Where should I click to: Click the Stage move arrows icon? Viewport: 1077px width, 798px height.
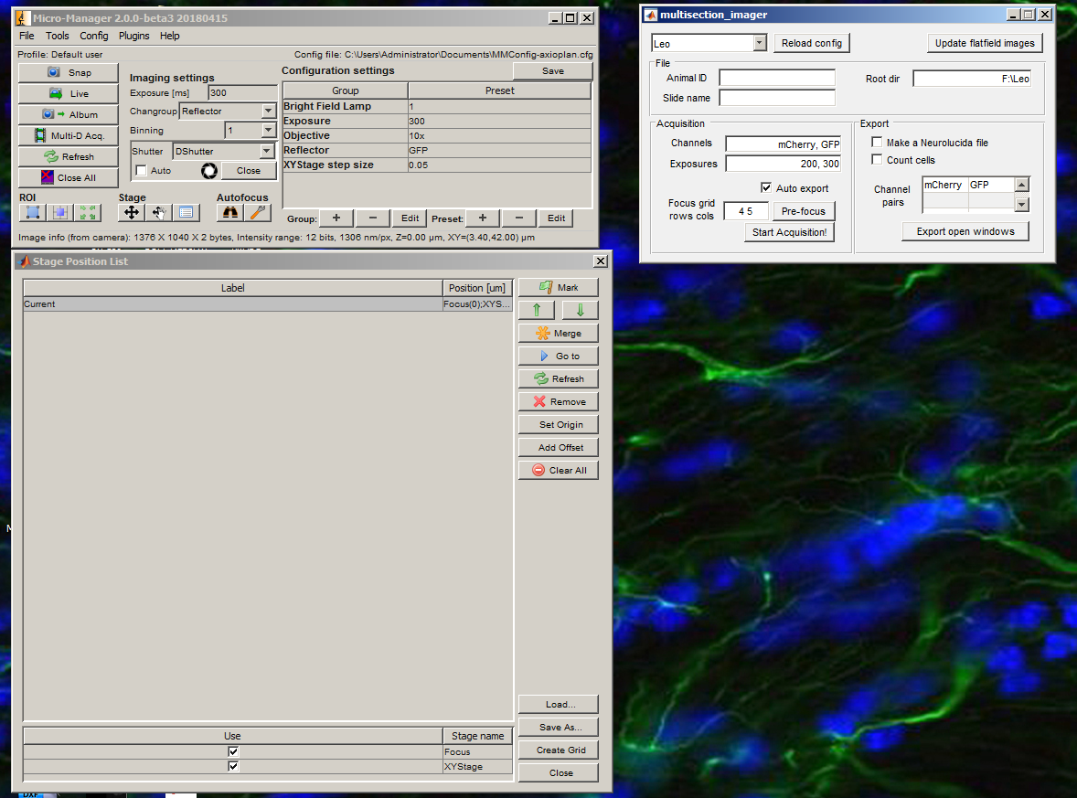(x=131, y=213)
